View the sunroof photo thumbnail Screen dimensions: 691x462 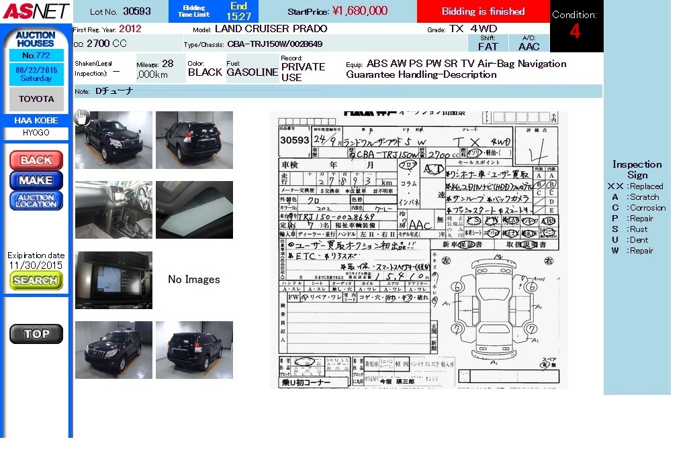click(x=194, y=209)
